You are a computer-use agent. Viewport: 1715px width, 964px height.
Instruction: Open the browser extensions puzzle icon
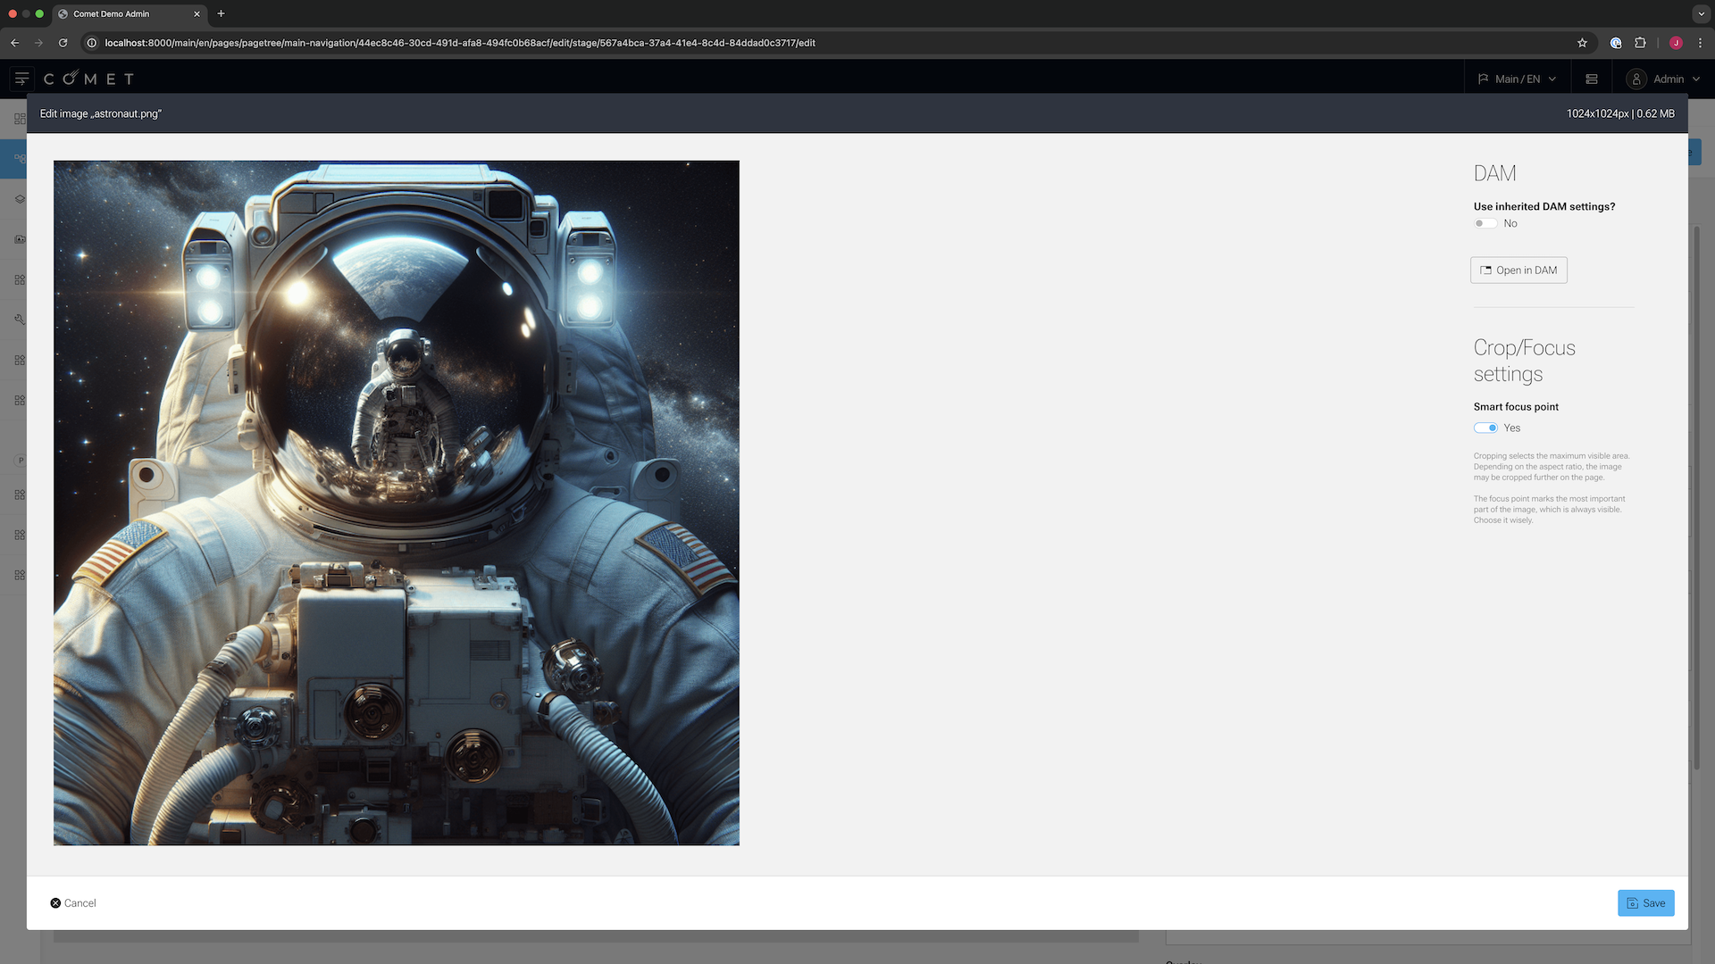(1640, 43)
